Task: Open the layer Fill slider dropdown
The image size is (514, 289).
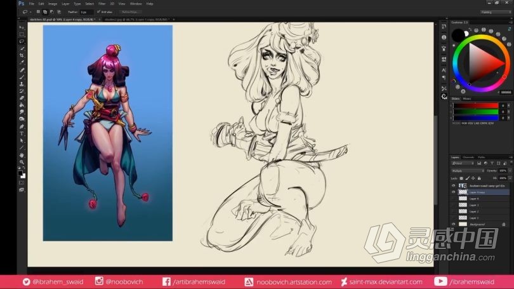Action: pyautogui.click(x=510, y=178)
